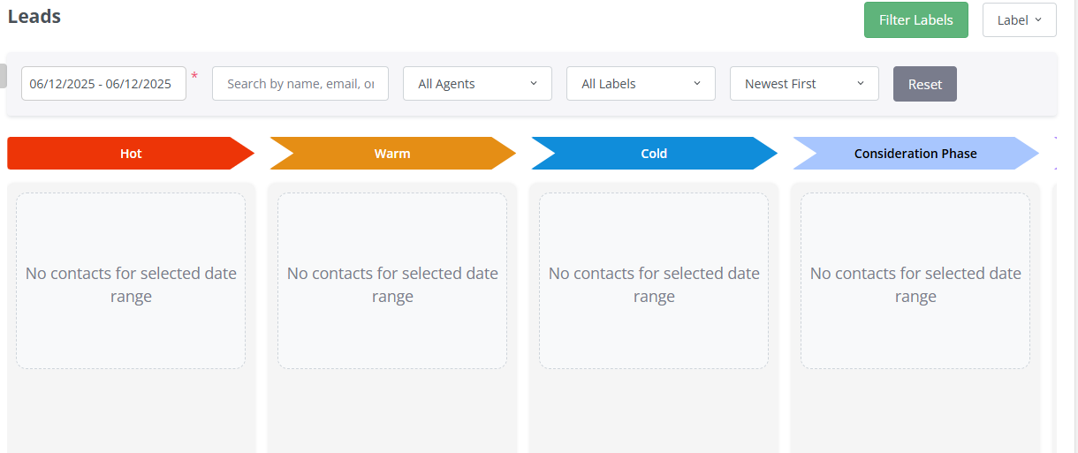Click the empty contacts placeholder under Warm
Viewport: 1078px width, 453px height.
[392, 281]
